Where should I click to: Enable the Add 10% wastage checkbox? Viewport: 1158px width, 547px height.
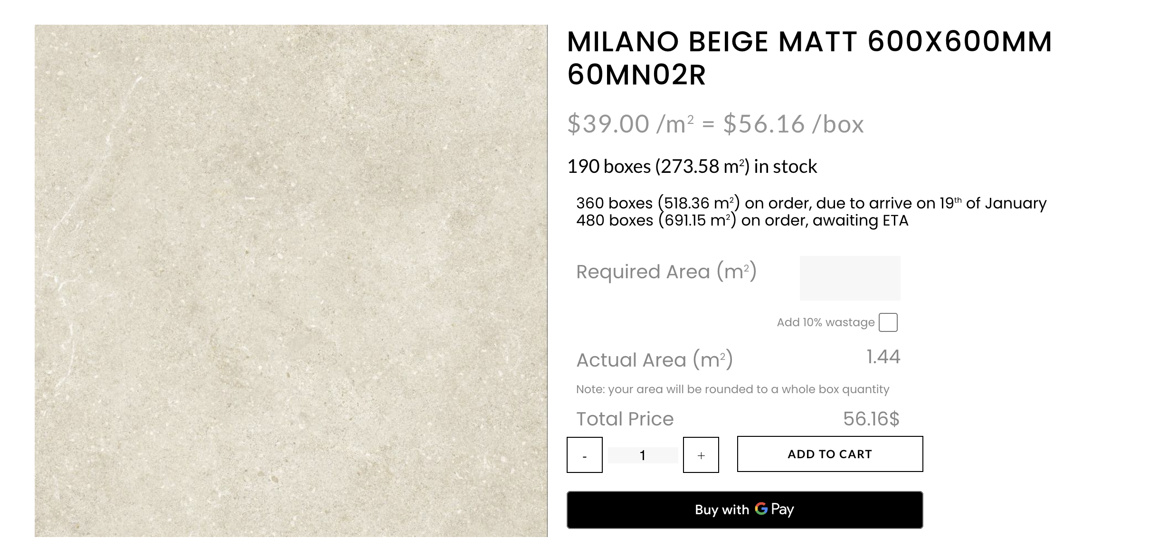point(887,322)
